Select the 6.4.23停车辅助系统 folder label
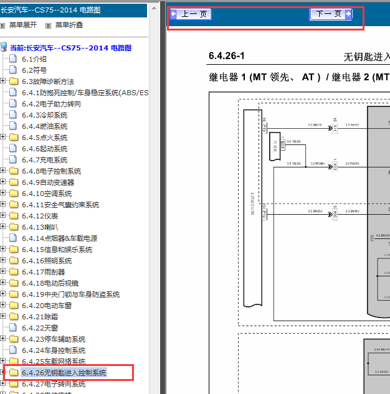The height and width of the screenshot is (394, 390). click(54, 339)
